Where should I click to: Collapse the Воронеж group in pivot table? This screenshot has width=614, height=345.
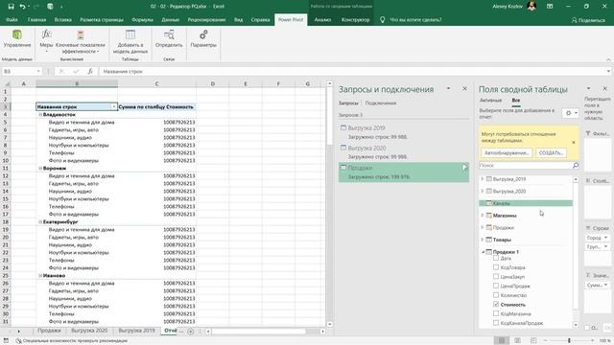tap(40, 169)
